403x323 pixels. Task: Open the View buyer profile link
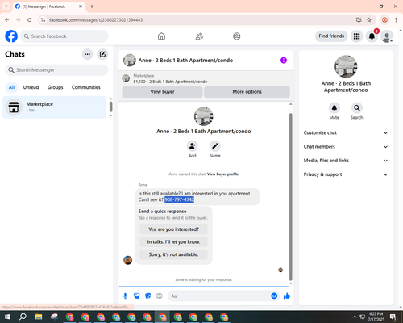coord(222,174)
